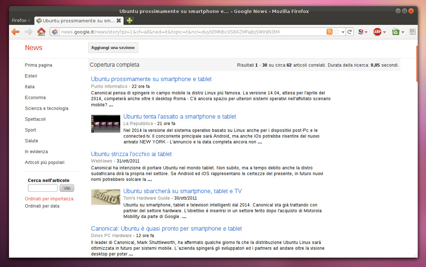This screenshot has width=426, height=267.
Task: Open Salute section
Action: [32, 141]
